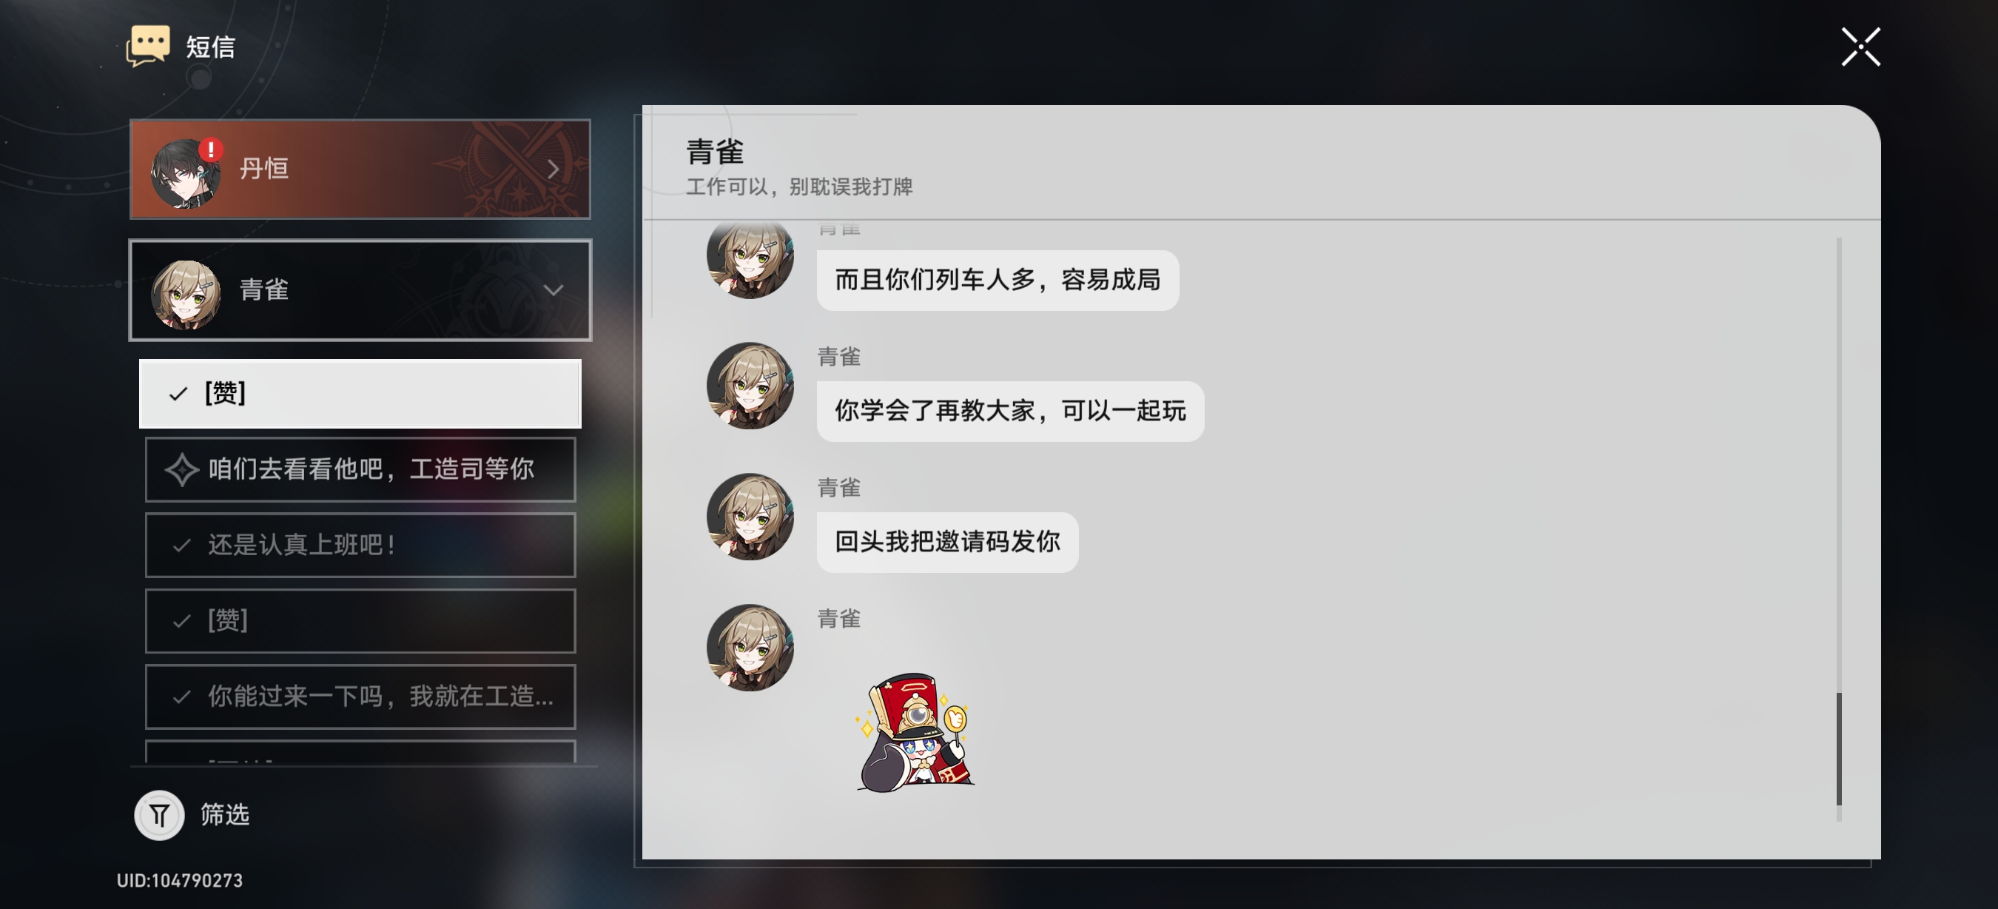
Task: Click the Pom-Pom thumbs-up sticker
Action: click(915, 732)
